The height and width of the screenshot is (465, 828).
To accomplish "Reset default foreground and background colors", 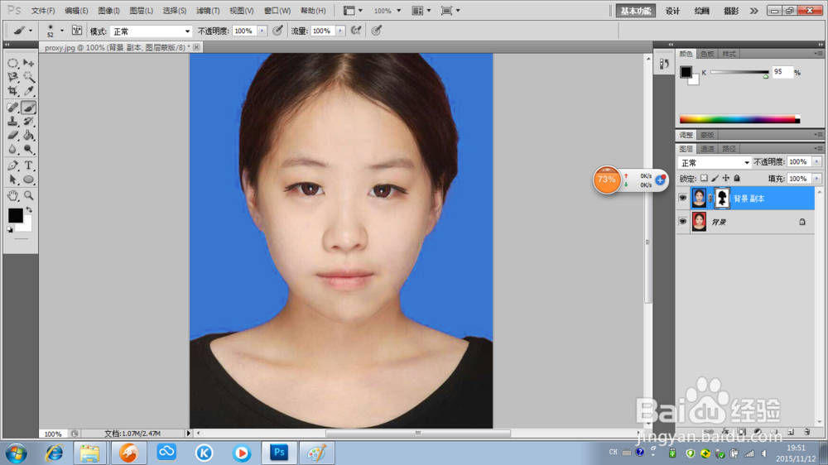I will pos(9,229).
